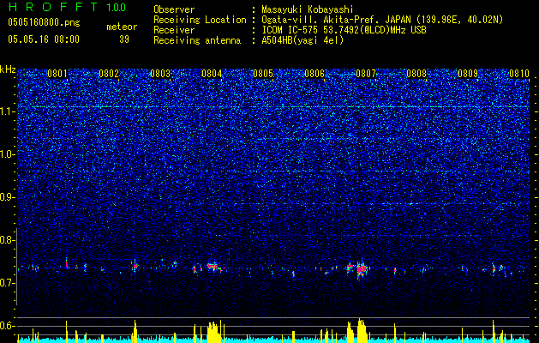The height and width of the screenshot is (343, 539).
Task: Click the 0806 time marker
Action: click(314, 74)
